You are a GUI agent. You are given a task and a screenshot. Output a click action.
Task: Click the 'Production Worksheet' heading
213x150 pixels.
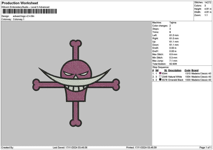20,3
